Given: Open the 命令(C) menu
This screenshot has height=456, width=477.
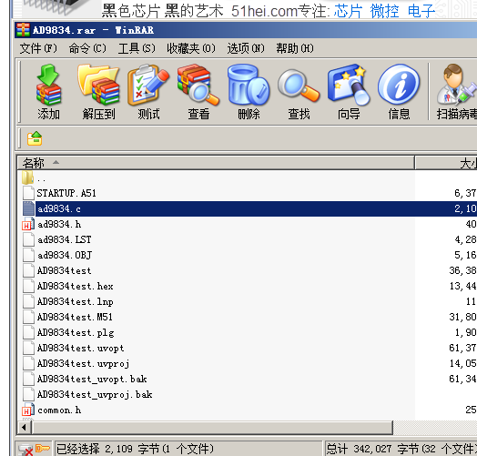Looking at the screenshot, I should click(x=87, y=48).
